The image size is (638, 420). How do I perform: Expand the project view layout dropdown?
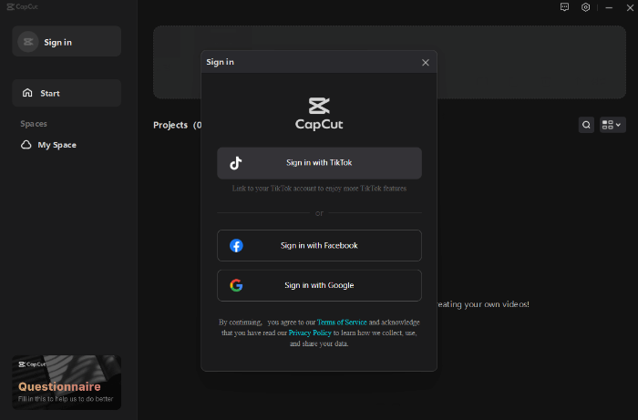point(612,125)
